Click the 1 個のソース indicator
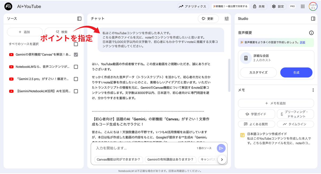Image resolution: width=321 pixels, height=174 pixels. (x=204, y=148)
